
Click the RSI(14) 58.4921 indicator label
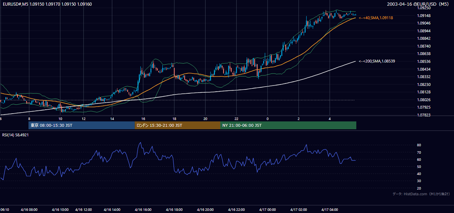click(15, 135)
